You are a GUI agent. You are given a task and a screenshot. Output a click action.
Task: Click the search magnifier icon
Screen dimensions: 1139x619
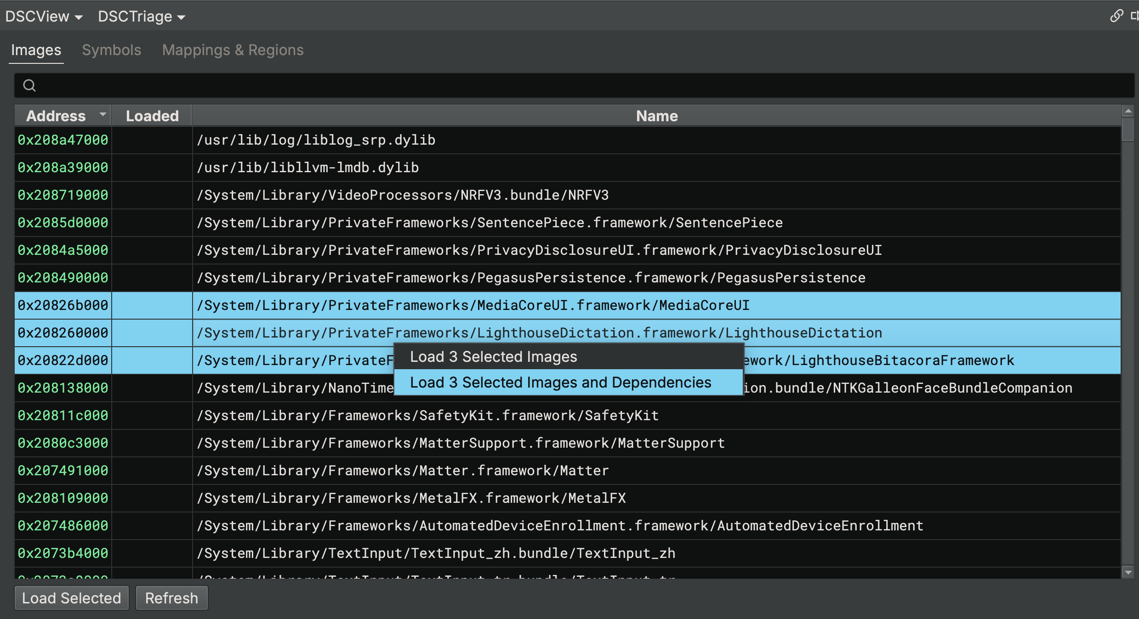(29, 85)
